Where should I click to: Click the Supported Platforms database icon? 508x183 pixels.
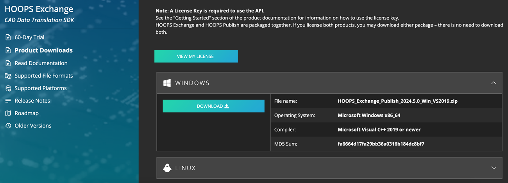click(x=8, y=88)
